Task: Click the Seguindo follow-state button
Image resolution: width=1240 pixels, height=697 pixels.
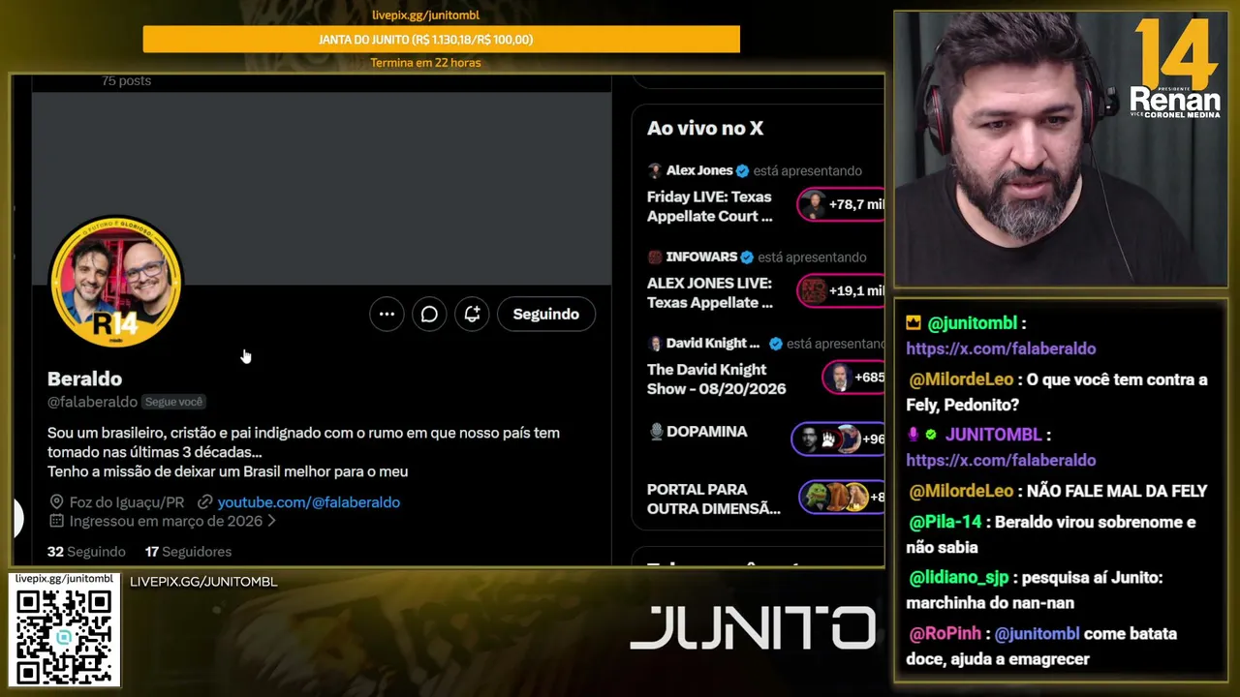Action: (x=546, y=314)
